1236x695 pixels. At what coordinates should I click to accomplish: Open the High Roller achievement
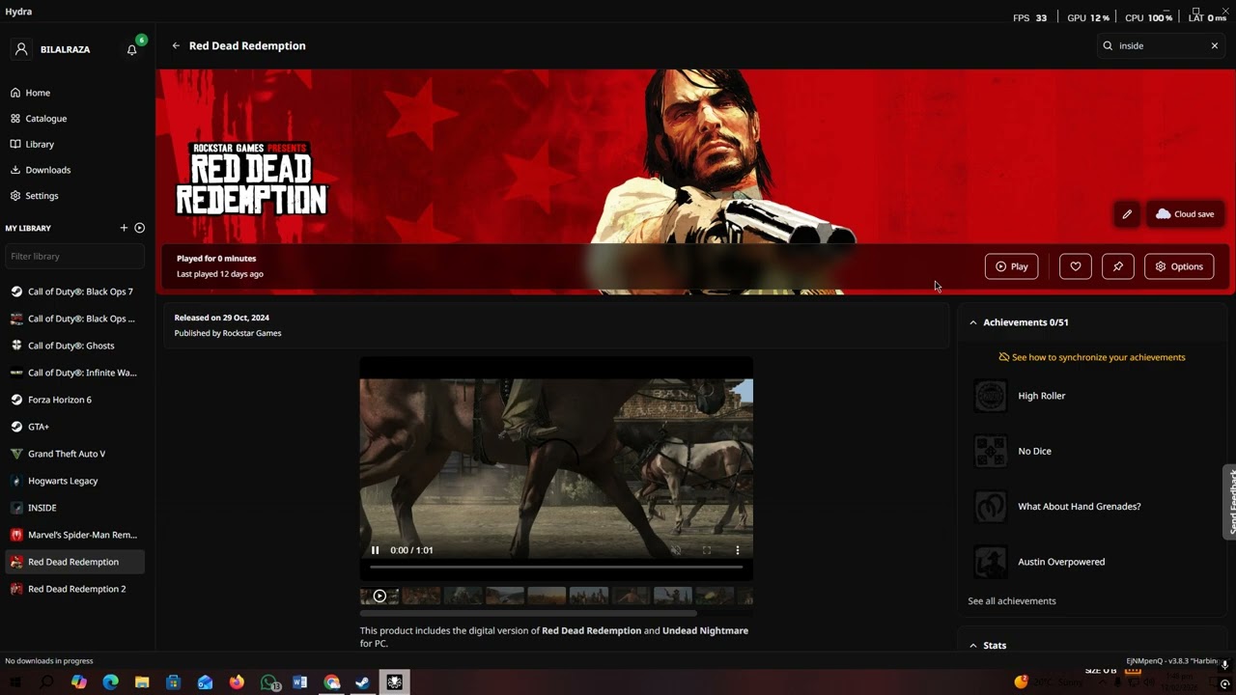pos(1091,396)
